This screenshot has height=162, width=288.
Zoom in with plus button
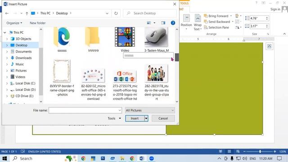coord(275,152)
